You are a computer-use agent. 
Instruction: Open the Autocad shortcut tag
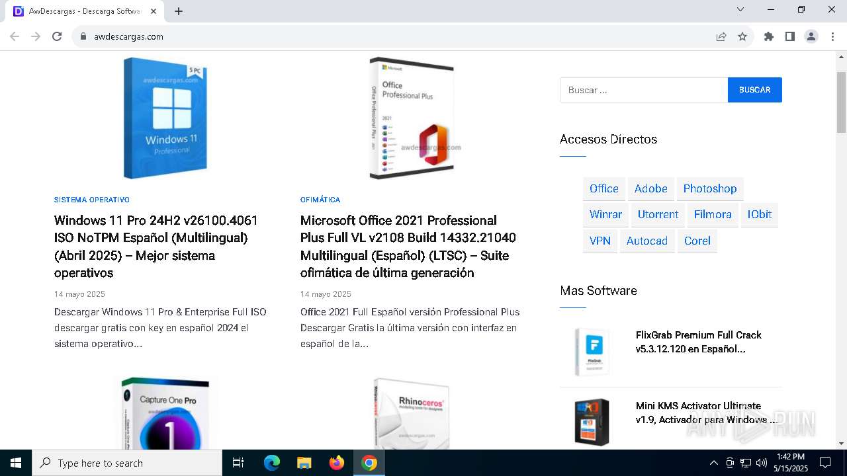647,241
